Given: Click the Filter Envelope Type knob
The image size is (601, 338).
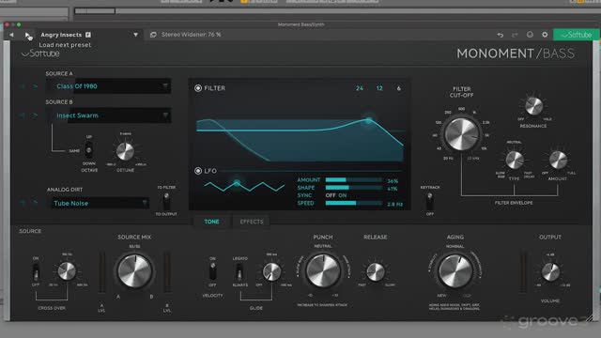Looking at the screenshot, I should 515,161.
